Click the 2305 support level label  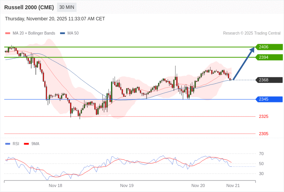264,134
